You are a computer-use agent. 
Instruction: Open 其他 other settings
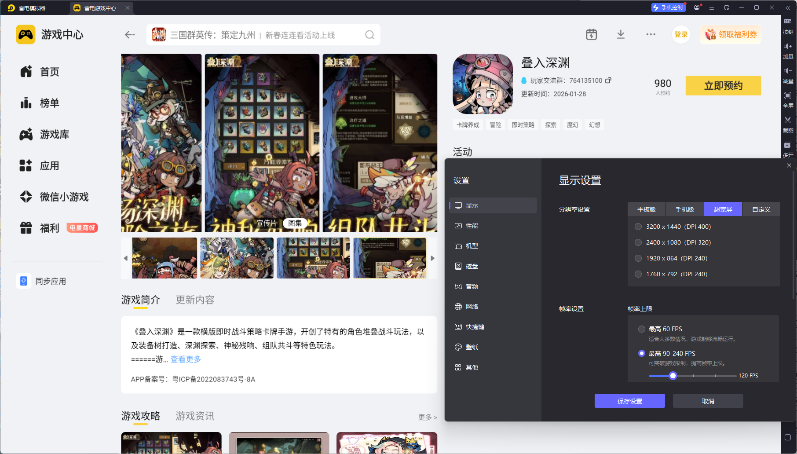[493, 367]
